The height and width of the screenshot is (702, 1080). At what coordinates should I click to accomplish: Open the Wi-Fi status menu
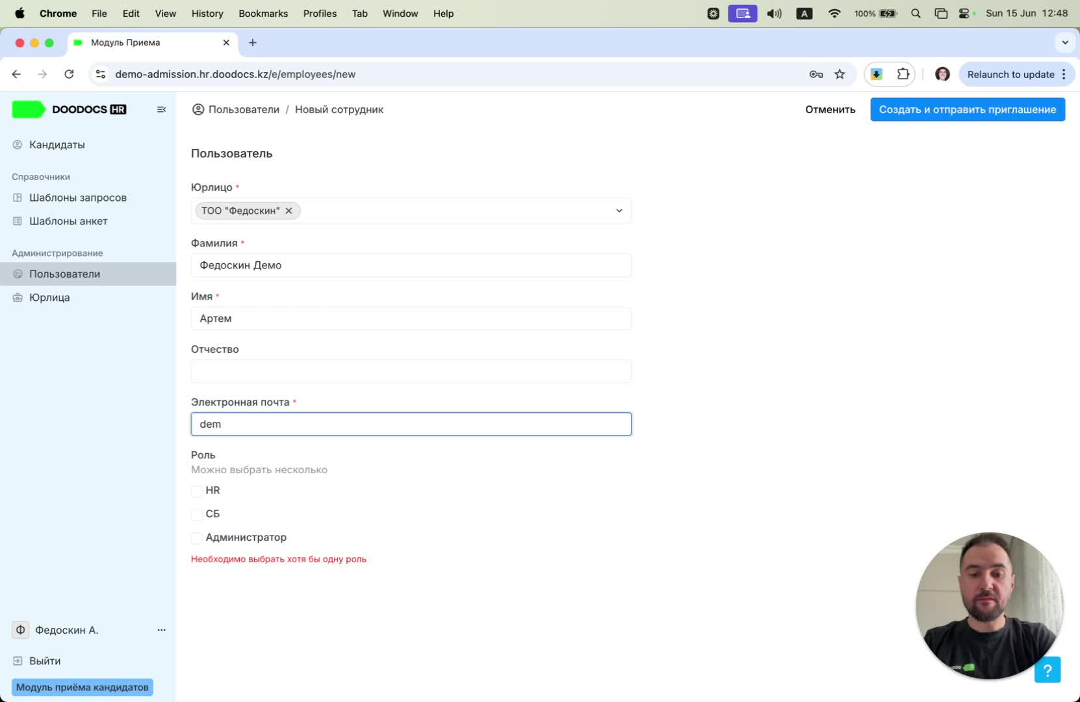[834, 14]
